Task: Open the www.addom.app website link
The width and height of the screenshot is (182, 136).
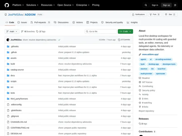Action: pos(150,54)
